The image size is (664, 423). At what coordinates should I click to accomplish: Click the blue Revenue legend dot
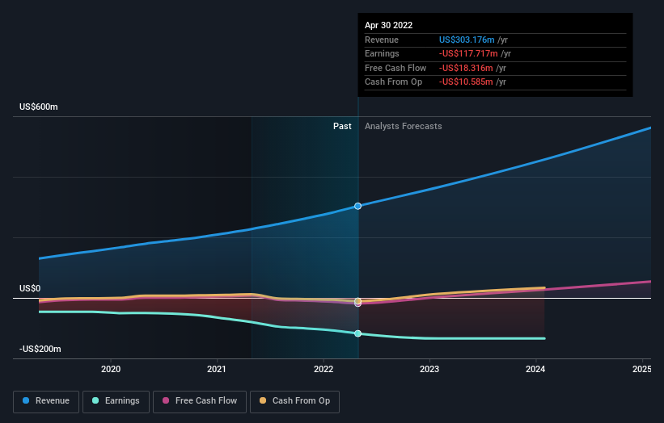click(x=26, y=400)
